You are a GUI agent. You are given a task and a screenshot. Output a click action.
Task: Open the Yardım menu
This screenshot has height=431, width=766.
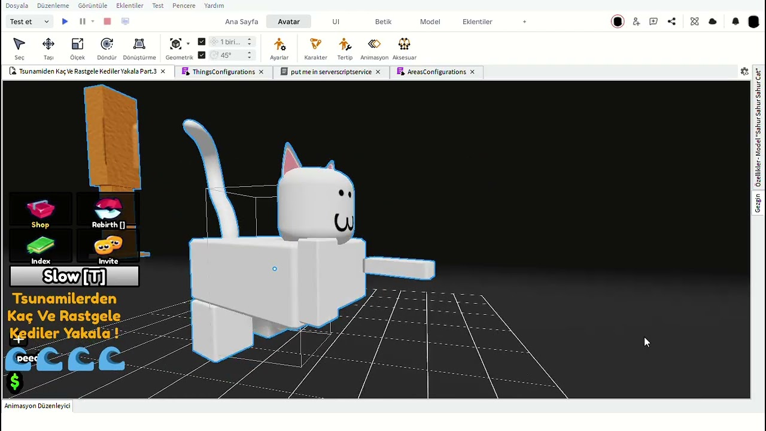pyautogui.click(x=214, y=5)
